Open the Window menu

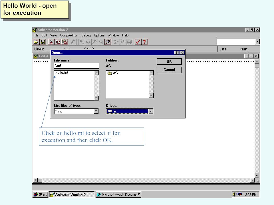pyautogui.click(x=113, y=35)
